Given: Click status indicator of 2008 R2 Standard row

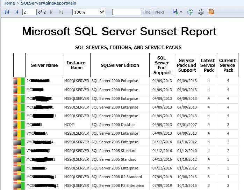Looking at the screenshot, I should click(x=19, y=177).
